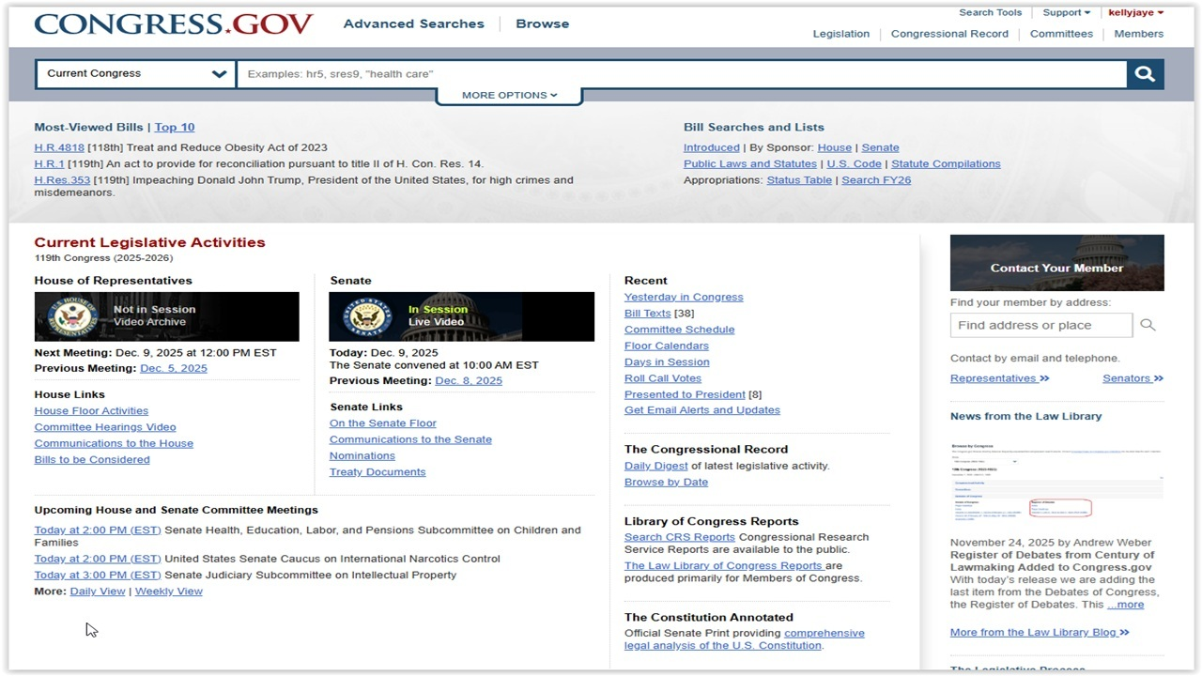The image size is (1202, 676).
Task: Select Legislation in the top navigation
Action: pos(840,34)
